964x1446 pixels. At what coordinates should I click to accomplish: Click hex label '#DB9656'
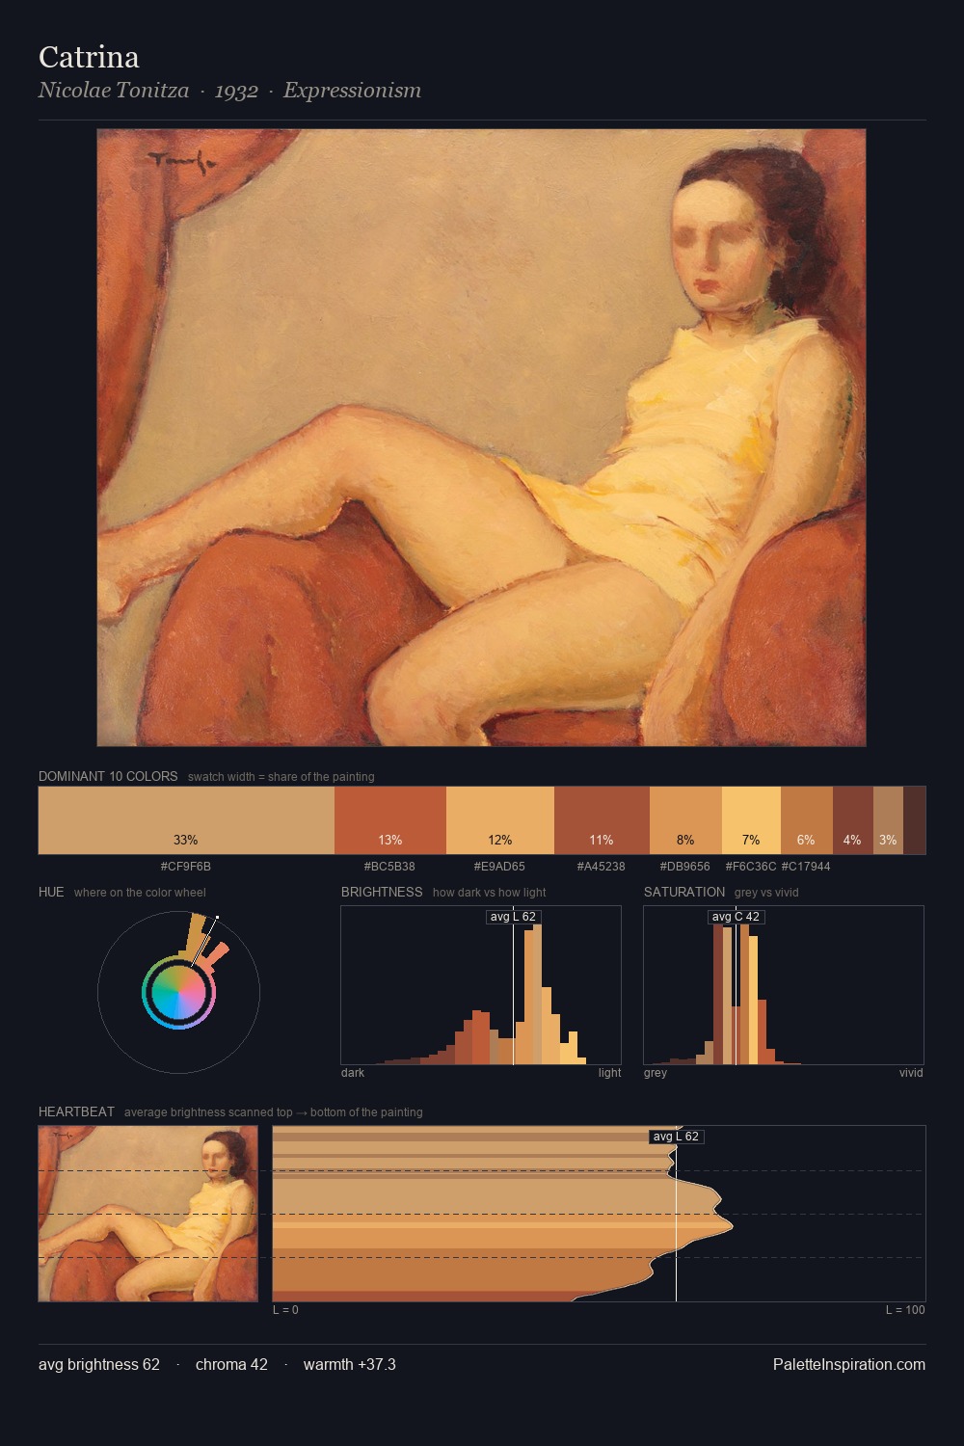point(685,866)
